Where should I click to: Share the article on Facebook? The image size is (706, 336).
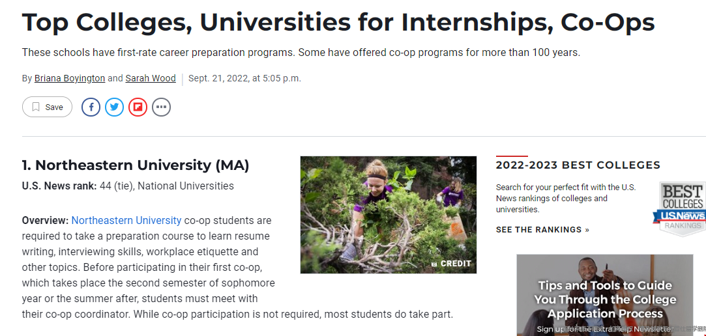click(x=91, y=107)
